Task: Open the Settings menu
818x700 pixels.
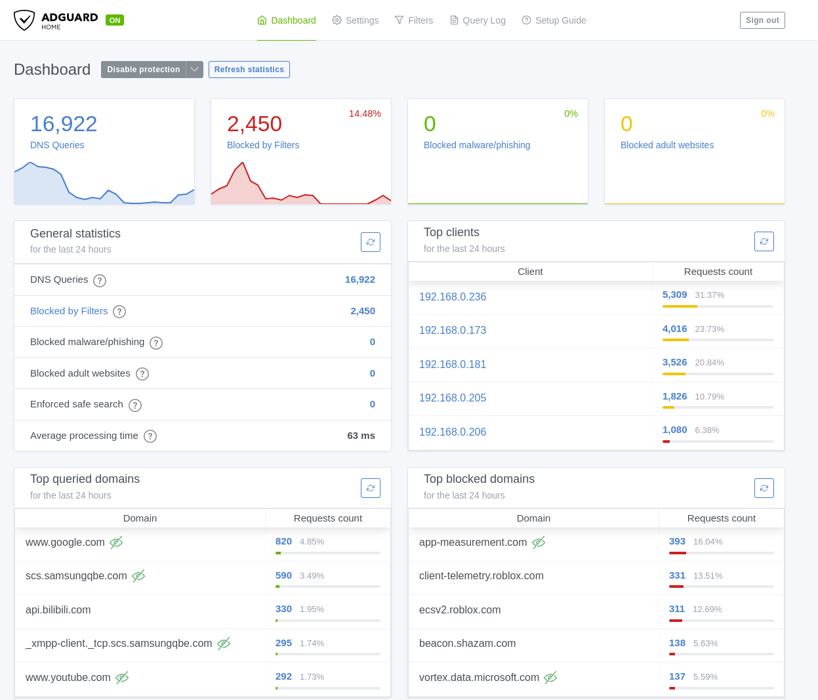Action: 355,20
